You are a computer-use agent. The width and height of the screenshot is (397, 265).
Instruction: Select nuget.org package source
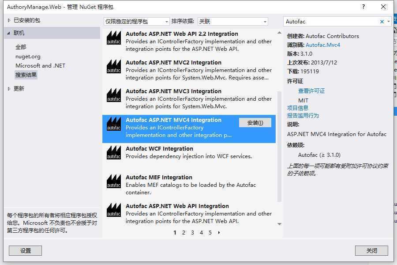pyautogui.click(x=28, y=57)
